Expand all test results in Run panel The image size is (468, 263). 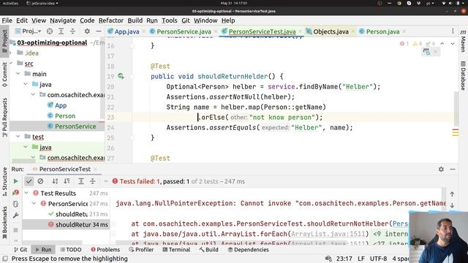pyautogui.click(x=81, y=181)
